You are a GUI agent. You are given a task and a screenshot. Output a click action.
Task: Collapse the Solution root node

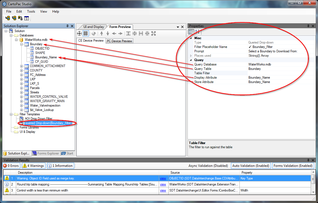[x=6, y=31]
